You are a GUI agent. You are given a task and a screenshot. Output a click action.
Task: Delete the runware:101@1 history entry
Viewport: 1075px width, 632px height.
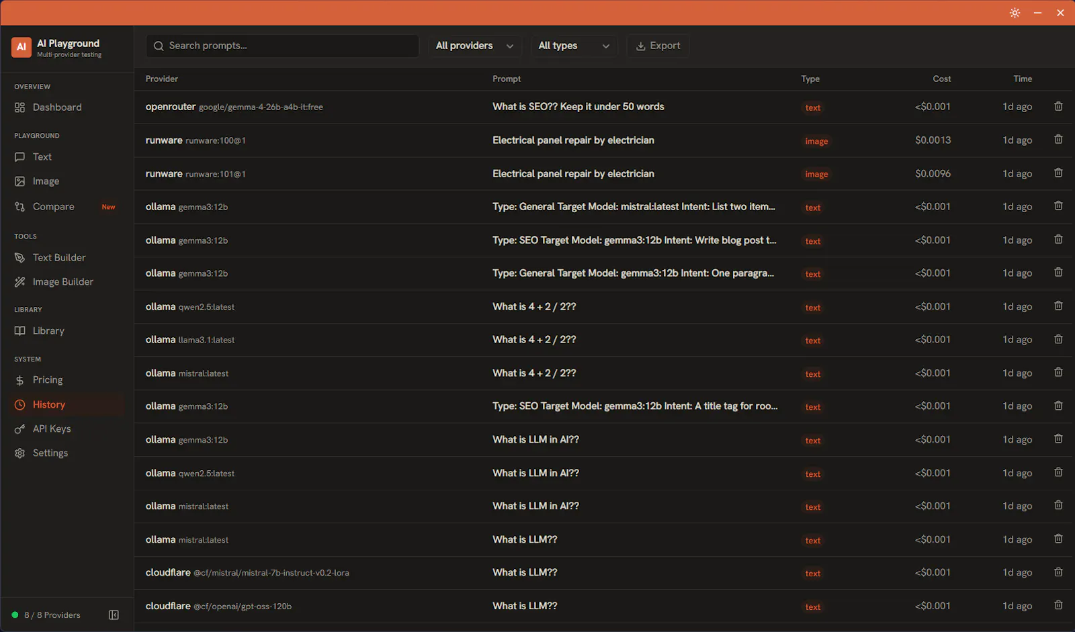[x=1058, y=173]
